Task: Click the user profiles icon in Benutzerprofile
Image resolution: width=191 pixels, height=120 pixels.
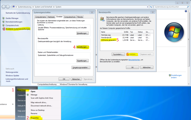Action: pos(102,19)
